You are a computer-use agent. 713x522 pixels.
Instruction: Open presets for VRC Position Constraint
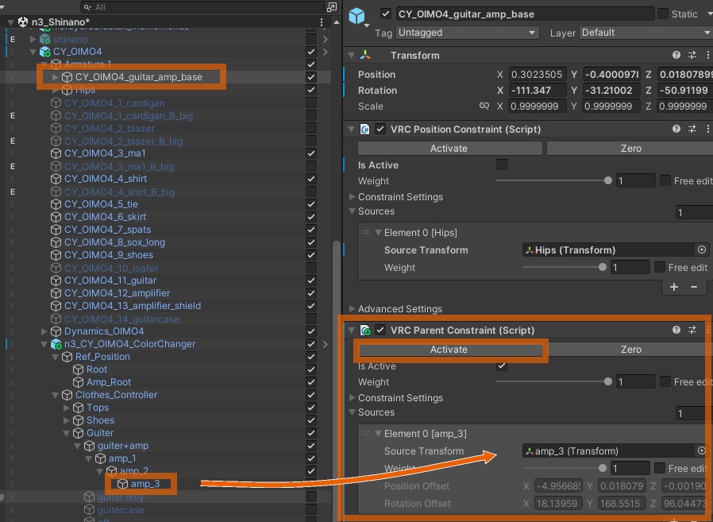tap(692, 130)
